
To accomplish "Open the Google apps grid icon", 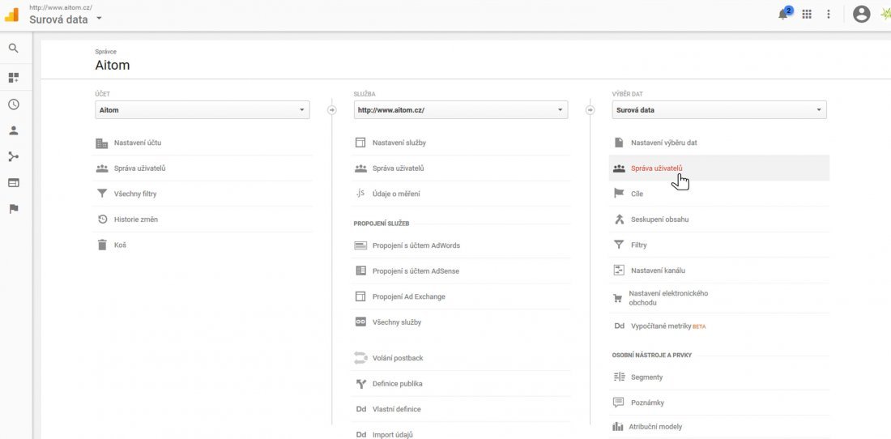I will 807,14.
